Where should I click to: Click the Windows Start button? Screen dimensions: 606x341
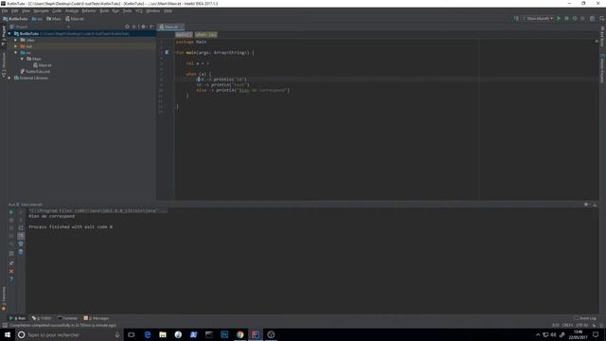point(8,334)
